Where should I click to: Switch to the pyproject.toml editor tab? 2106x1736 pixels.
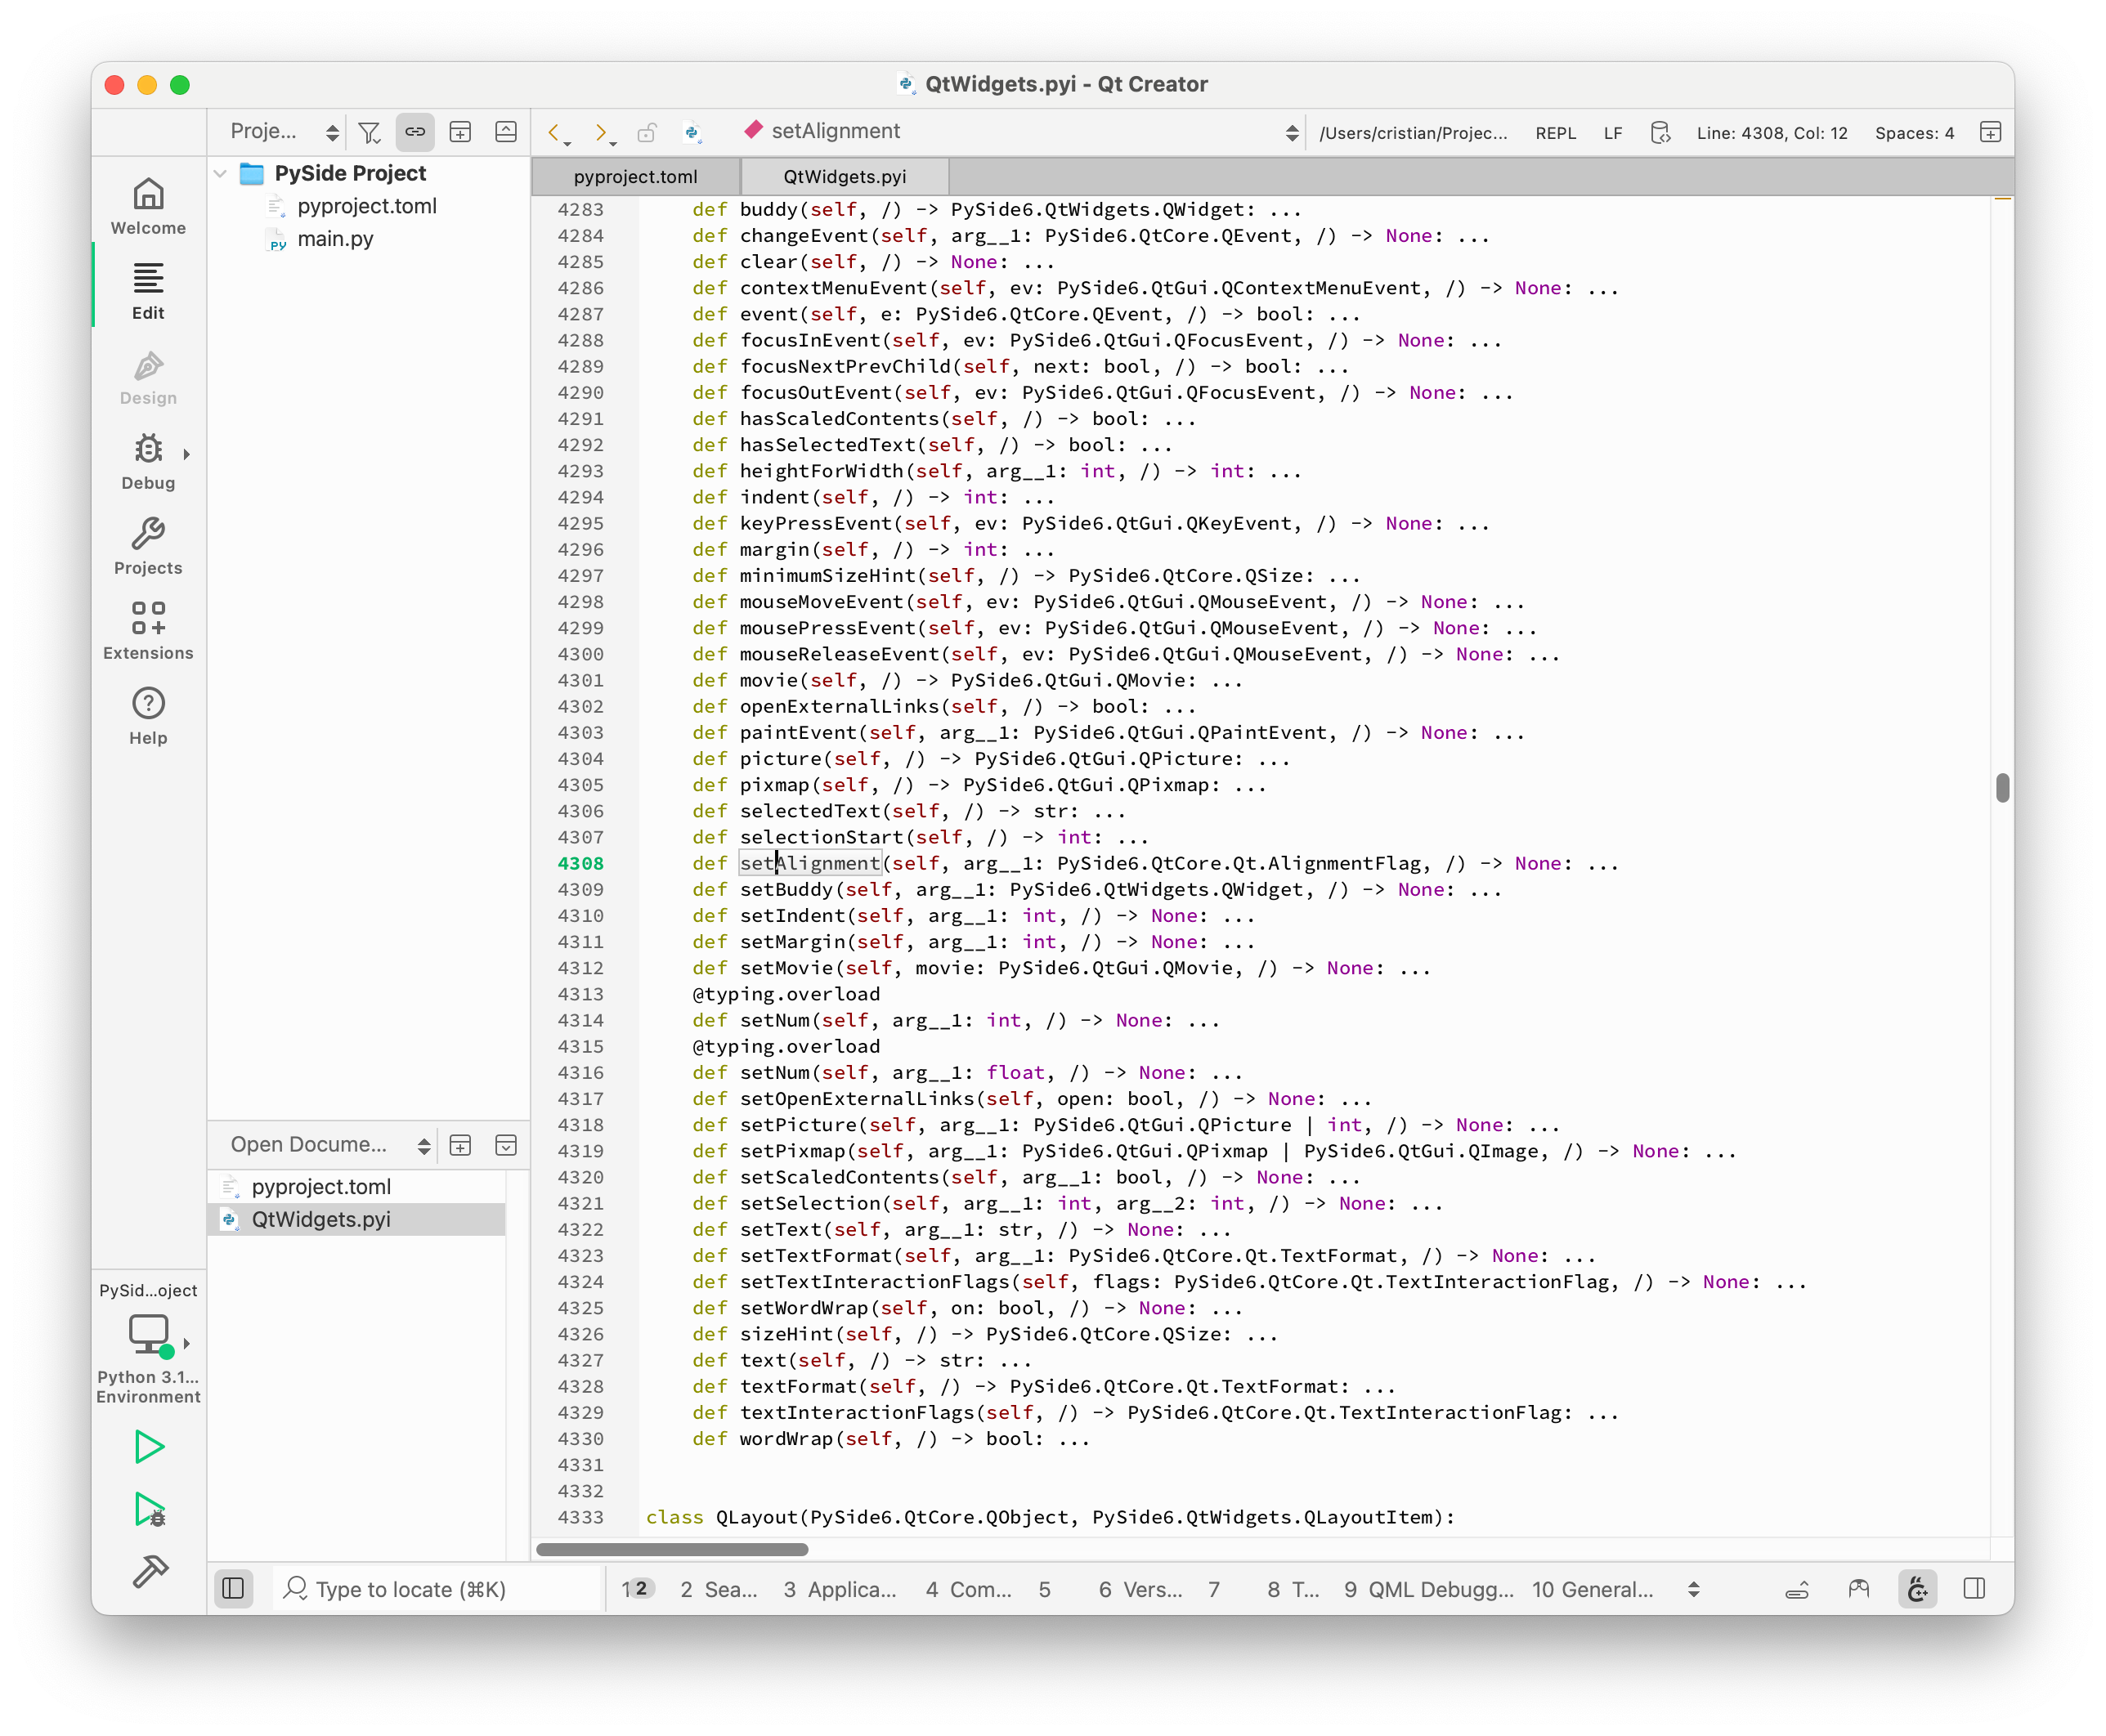point(635,177)
